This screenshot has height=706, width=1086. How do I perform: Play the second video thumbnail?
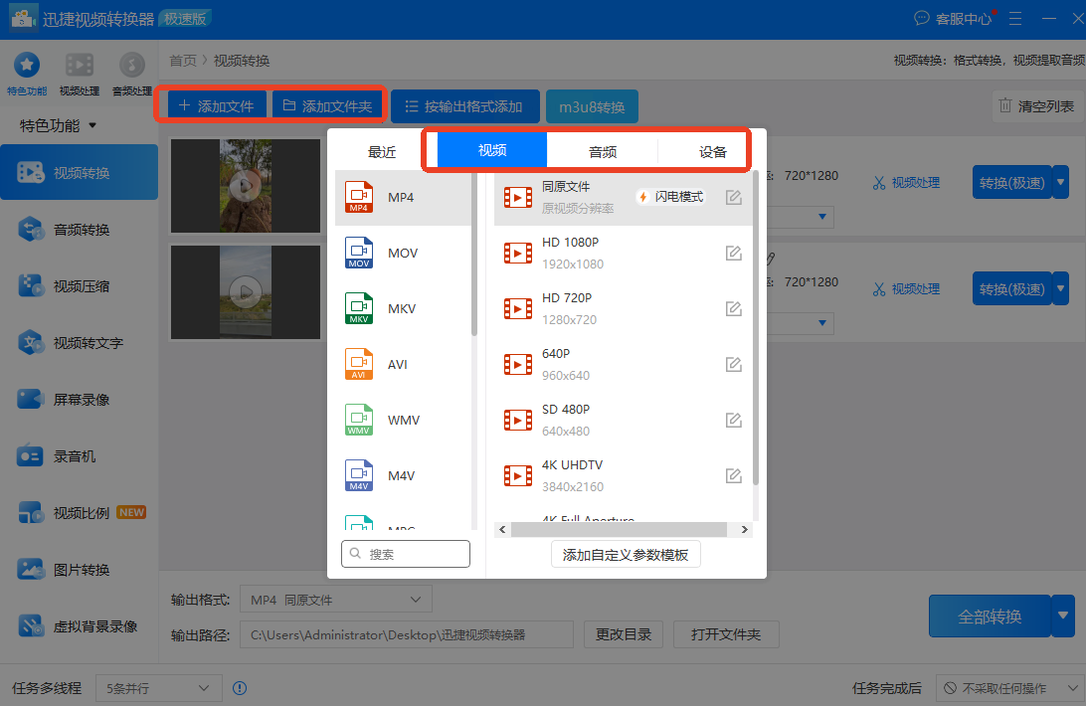pos(246,291)
